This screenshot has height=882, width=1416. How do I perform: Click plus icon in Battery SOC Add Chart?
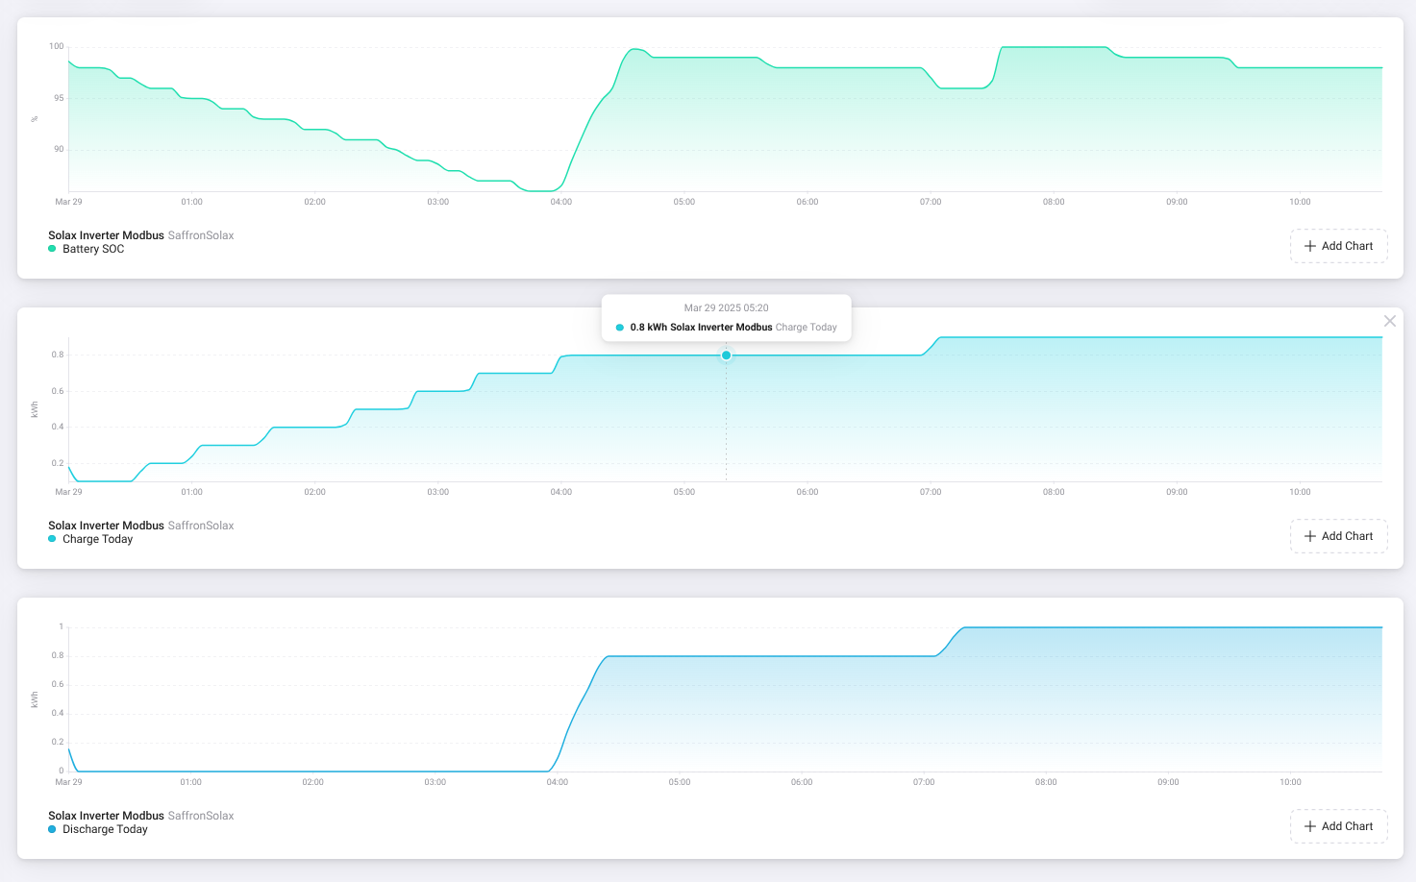tap(1309, 246)
